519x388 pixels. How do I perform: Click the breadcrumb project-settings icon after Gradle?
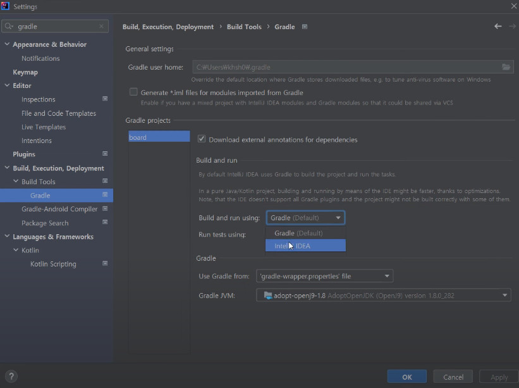pos(305,27)
